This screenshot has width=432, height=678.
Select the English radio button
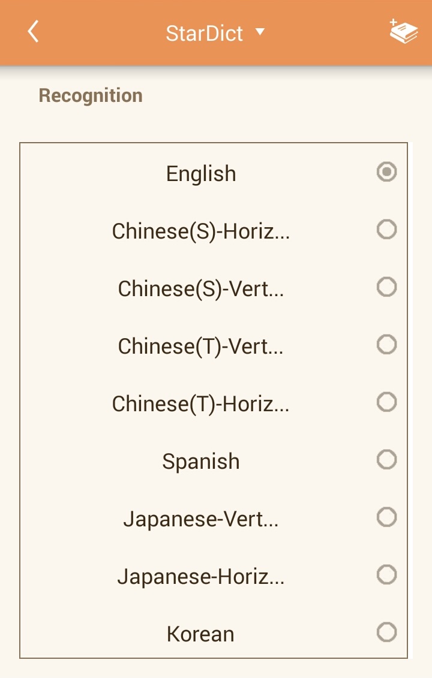coord(386,172)
